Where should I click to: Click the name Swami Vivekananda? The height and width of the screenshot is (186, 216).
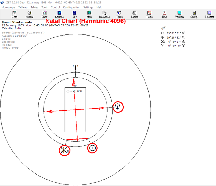click(17, 22)
